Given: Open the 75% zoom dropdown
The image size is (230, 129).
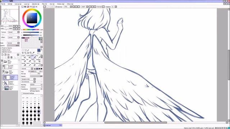Looking at the screenshot, I should (71, 7).
